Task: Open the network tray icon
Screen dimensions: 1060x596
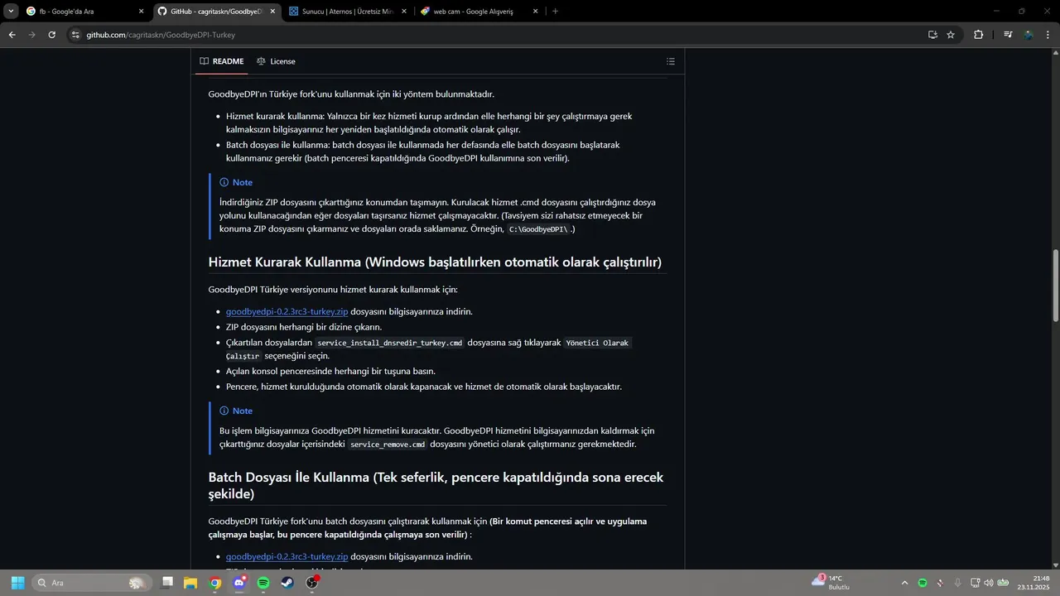Action: pyautogui.click(x=976, y=583)
